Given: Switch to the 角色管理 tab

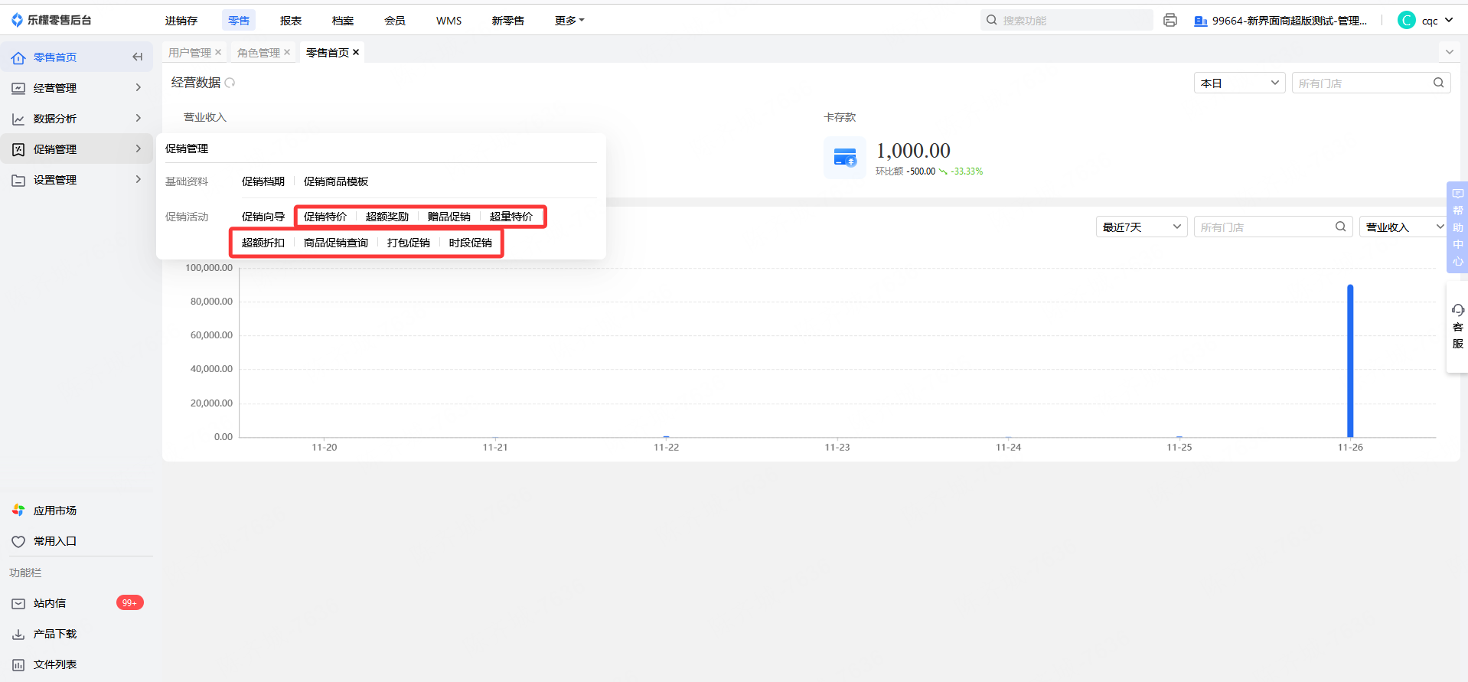Looking at the screenshot, I should [x=259, y=52].
